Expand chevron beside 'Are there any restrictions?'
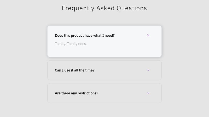209x117 pixels. click(x=148, y=93)
